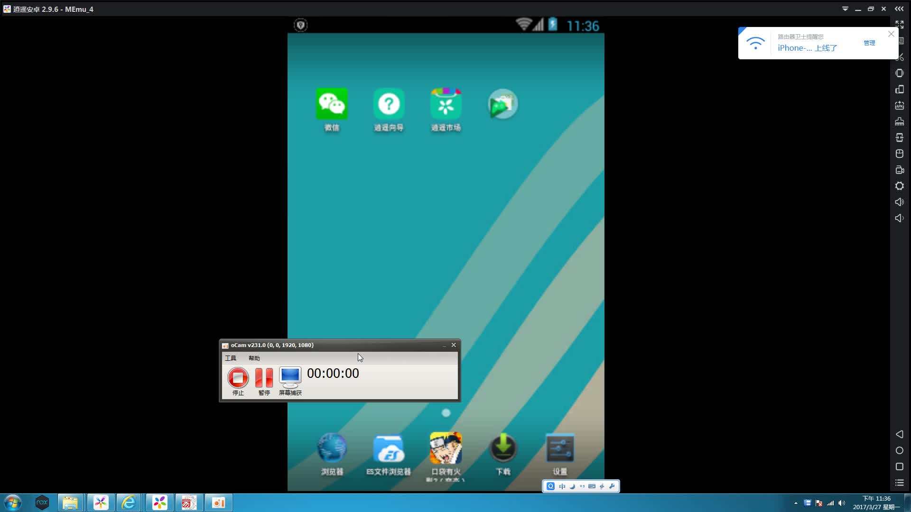Screen dimensions: 911x512
Task: Open the network signal tray icon
Action: [830, 503]
